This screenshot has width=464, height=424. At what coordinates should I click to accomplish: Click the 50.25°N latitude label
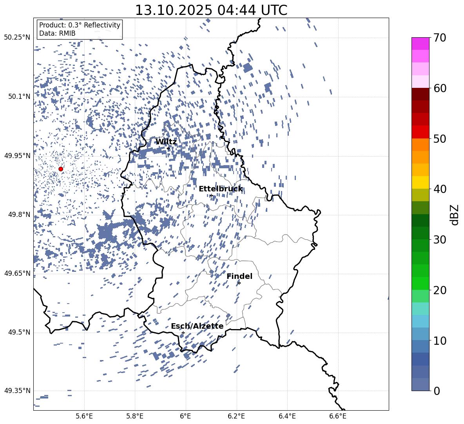17,38
